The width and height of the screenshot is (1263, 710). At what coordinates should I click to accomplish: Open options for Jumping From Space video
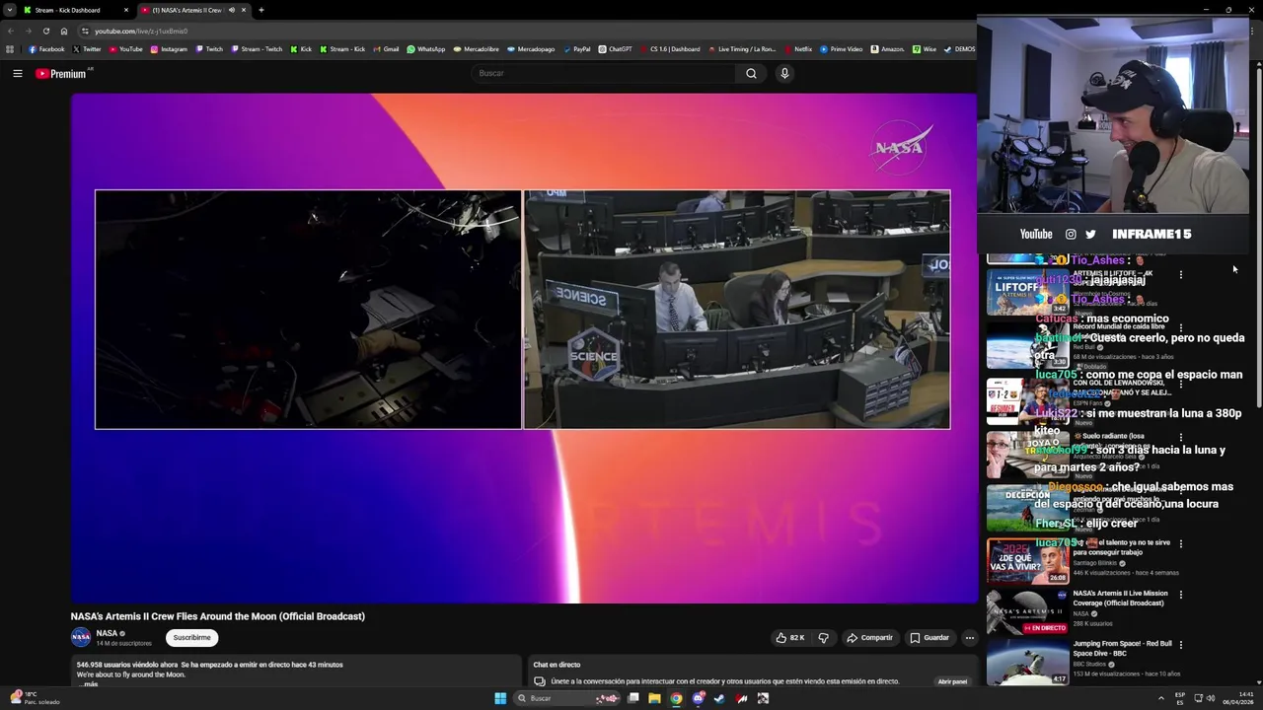pyautogui.click(x=1180, y=645)
